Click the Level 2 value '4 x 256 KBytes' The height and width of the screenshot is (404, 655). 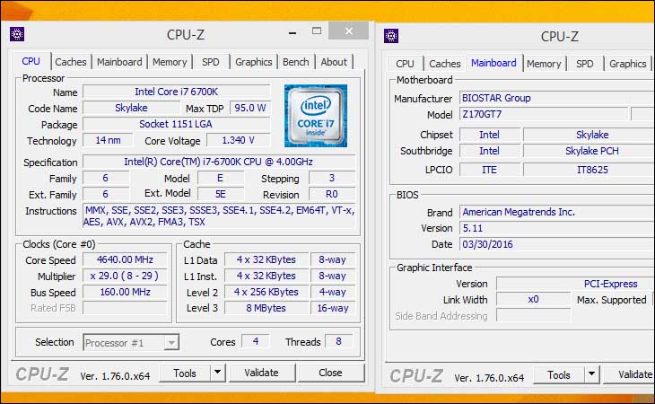[x=266, y=292]
